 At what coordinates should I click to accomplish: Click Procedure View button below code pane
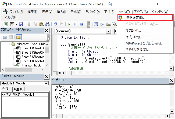tap(55, 73)
